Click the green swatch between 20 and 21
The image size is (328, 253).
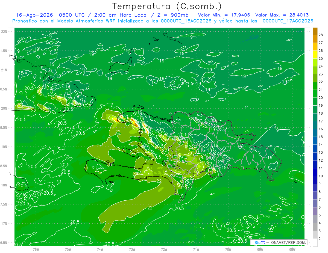[x=315, y=94]
